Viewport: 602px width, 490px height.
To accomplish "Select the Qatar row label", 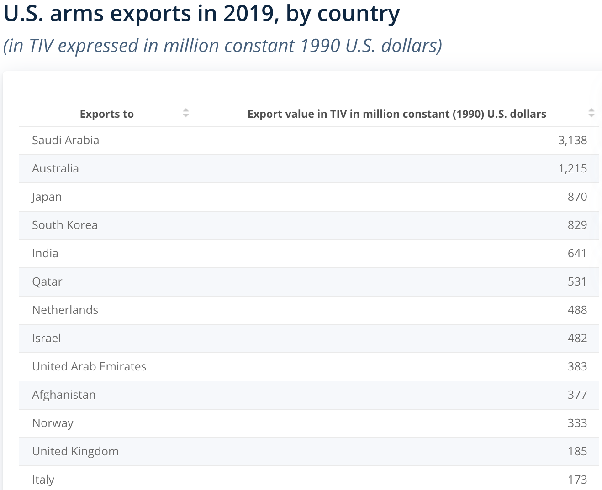I will pyautogui.click(x=47, y=281).
